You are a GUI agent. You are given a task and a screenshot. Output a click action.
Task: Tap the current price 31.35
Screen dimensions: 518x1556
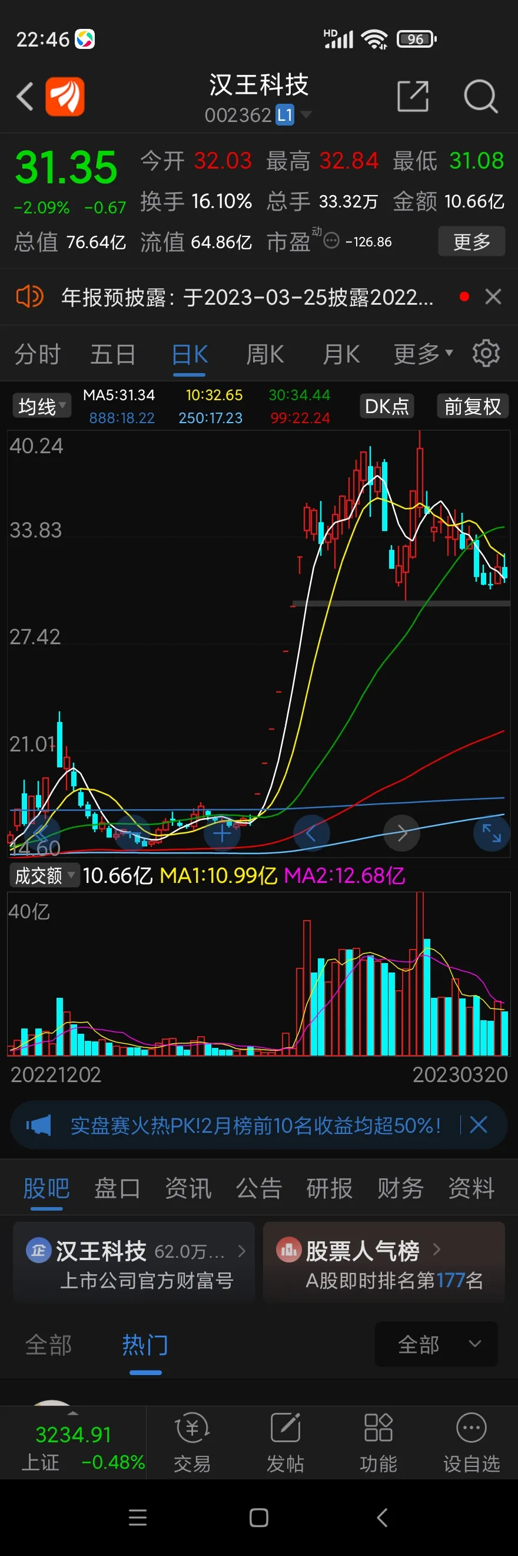[66, 167]
